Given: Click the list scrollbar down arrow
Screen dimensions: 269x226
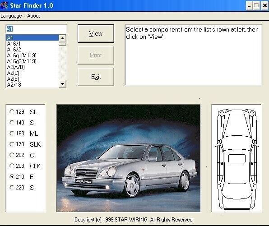Looking at the screenshot, I should click(62, 84).
